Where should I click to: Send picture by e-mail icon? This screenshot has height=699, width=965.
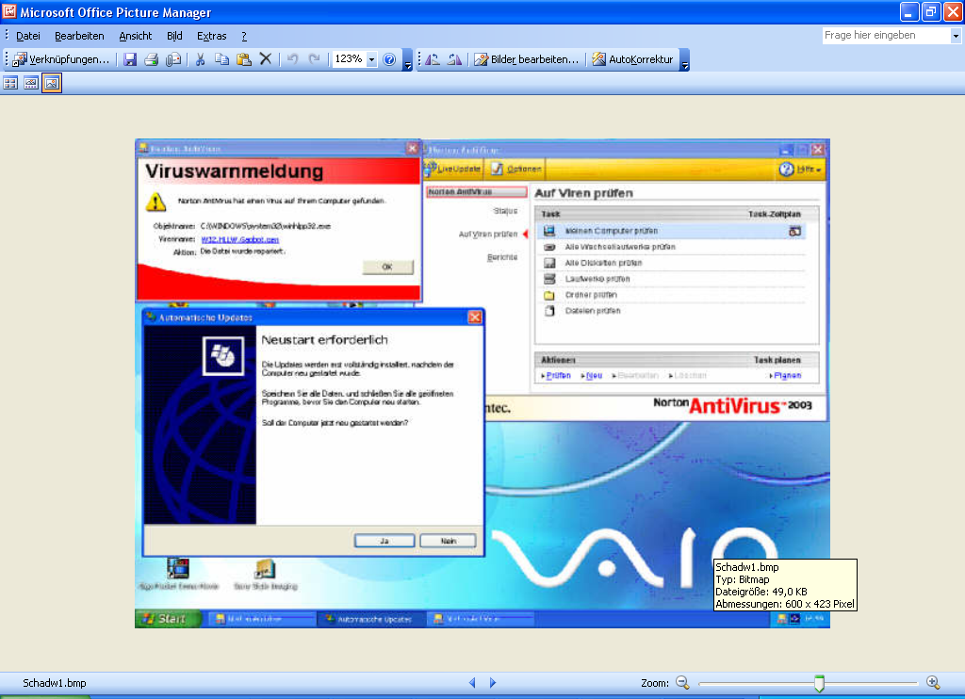[173, 59]
